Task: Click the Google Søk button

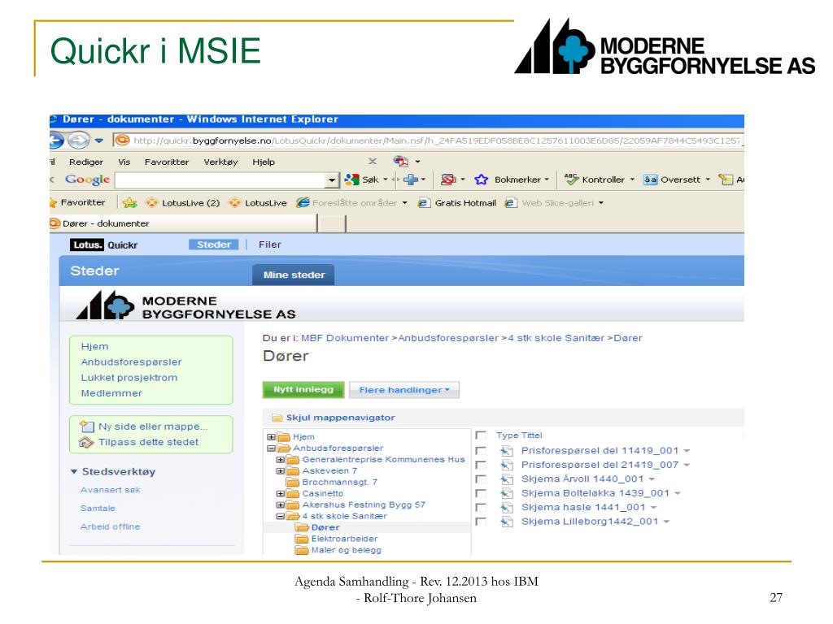Action: tap(361, 180)
